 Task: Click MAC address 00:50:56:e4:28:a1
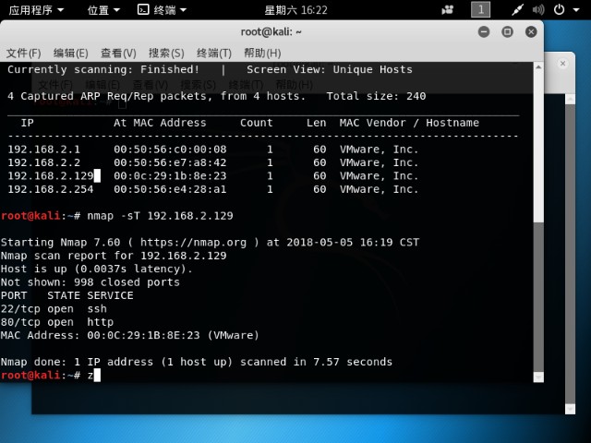(170, 189)
